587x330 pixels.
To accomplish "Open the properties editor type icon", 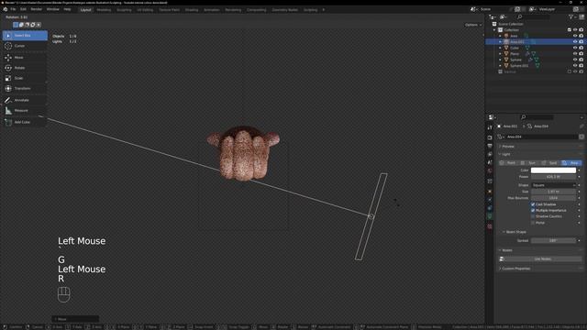I will pos(492,117).
